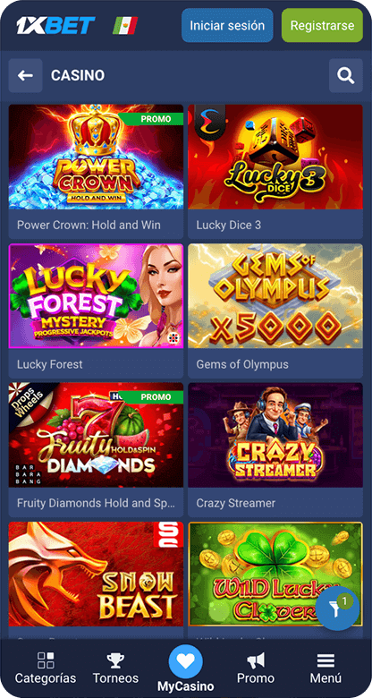Screen dimensions: 372x698
Task: Open the Categorías grid icon
Action: tap(46, 660)
